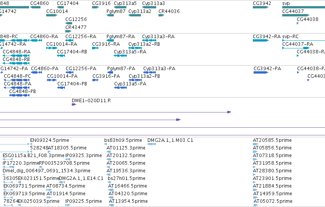Select the AT01914.5prime EST label
Viewport: 325px width, 207px height.
[66, 194]
